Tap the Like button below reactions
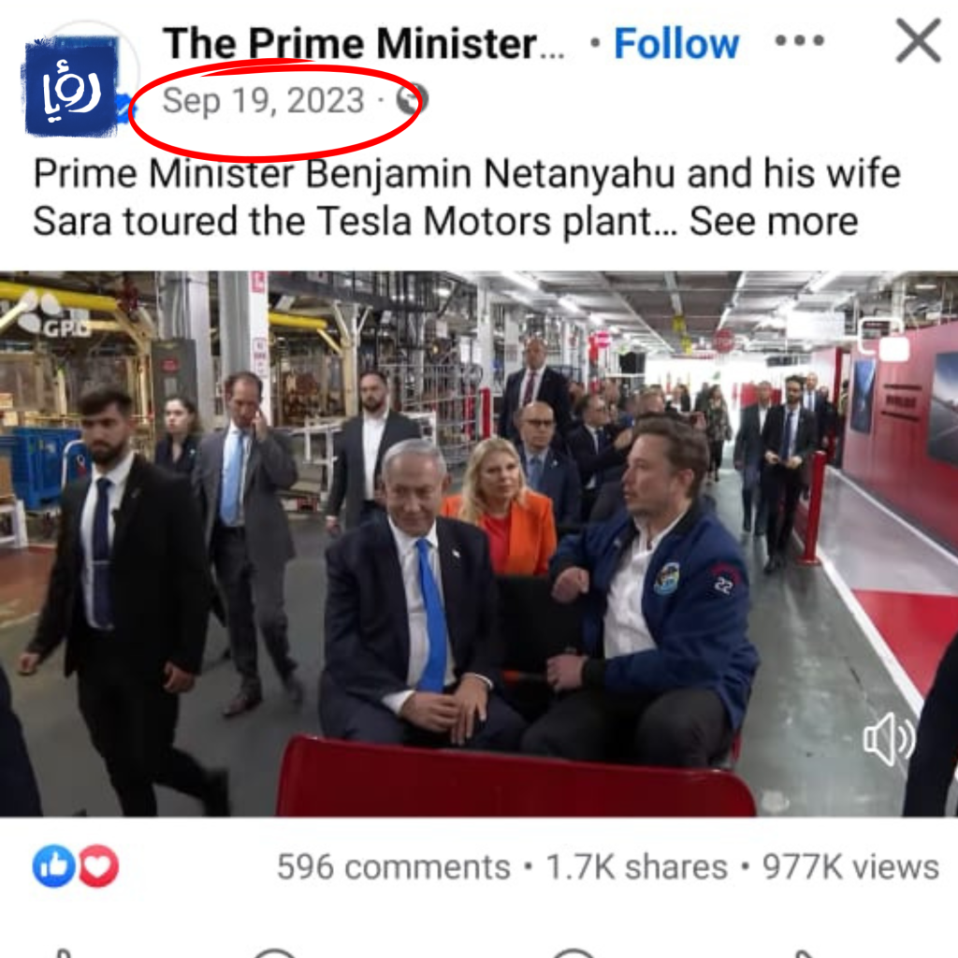This screenshot has width=958, height=958. click(x=65, y=953)
